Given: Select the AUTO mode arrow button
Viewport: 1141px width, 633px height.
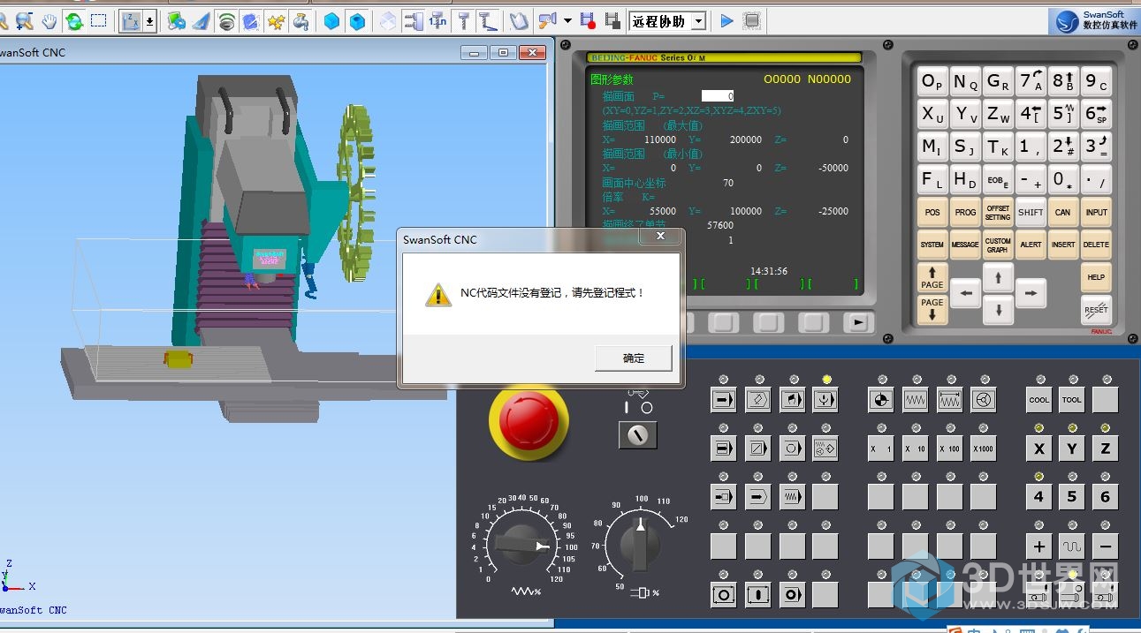Looking at the screenshot, I should click(x=724, y=400).
